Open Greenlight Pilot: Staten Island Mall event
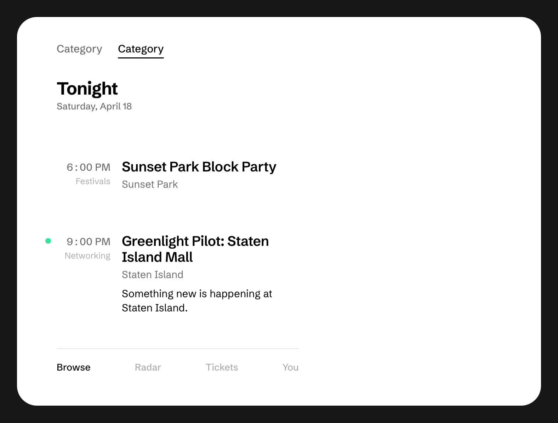Viewport: 558px width, 423px height. point(195,249)
